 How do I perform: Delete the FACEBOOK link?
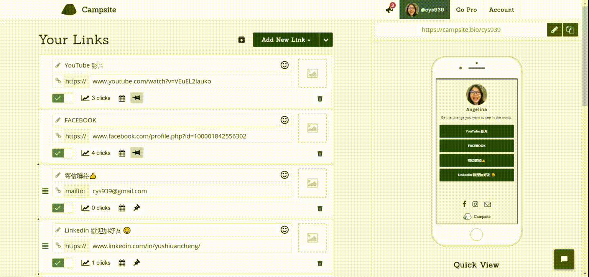tap(320, 153)
